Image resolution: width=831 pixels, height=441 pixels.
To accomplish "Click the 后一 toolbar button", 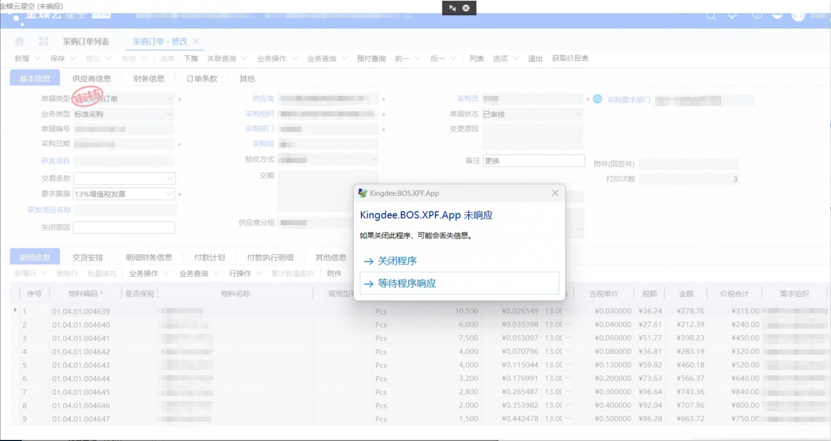I will coord(438,58).
